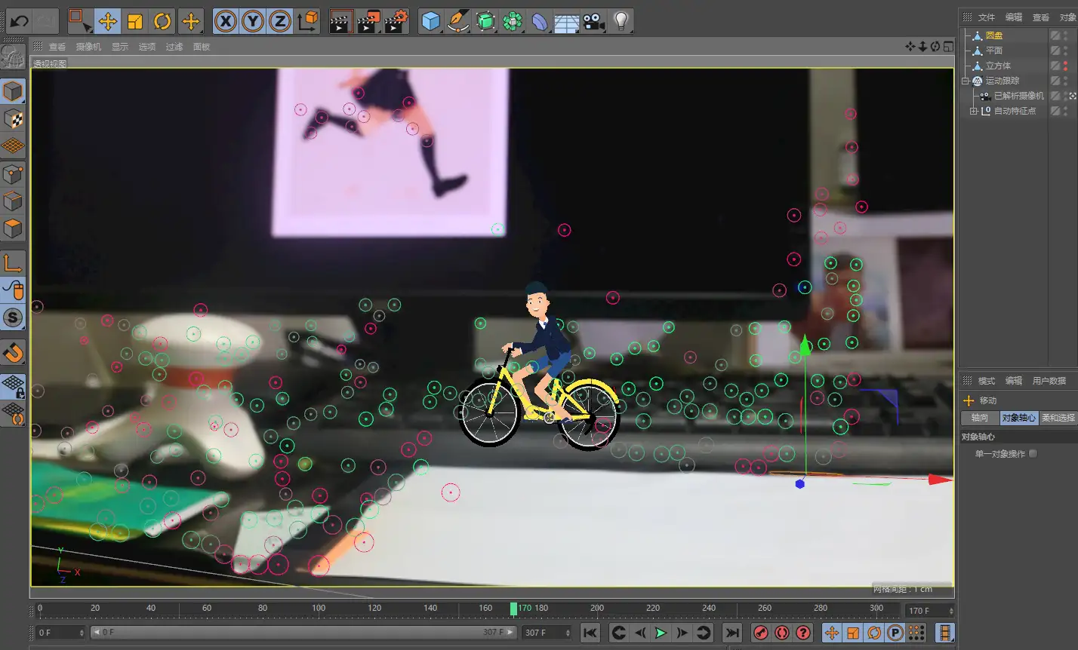Click the light bulb icon

coord(621,21)
